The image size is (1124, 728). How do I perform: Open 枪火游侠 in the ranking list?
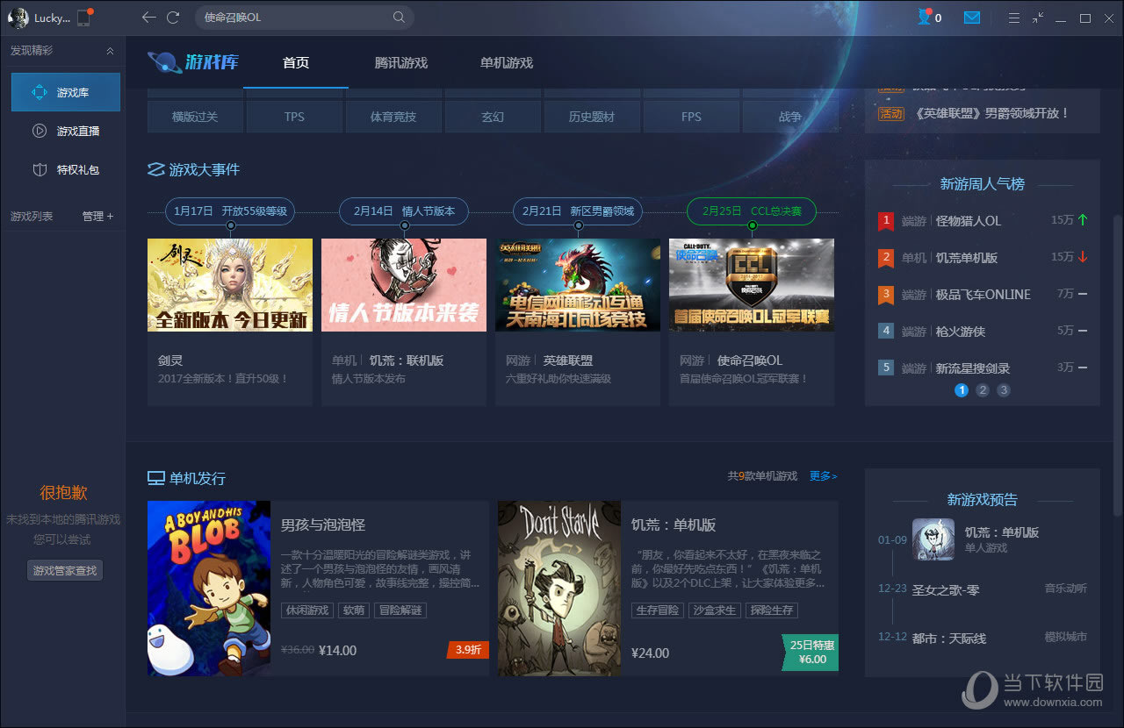[x=961, y=332]
